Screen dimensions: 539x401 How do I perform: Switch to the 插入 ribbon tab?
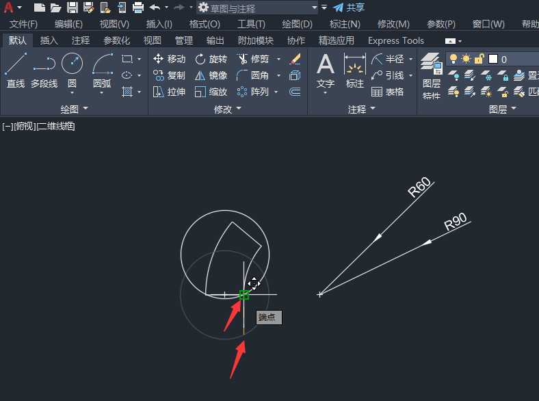click(x=49, y=40)
